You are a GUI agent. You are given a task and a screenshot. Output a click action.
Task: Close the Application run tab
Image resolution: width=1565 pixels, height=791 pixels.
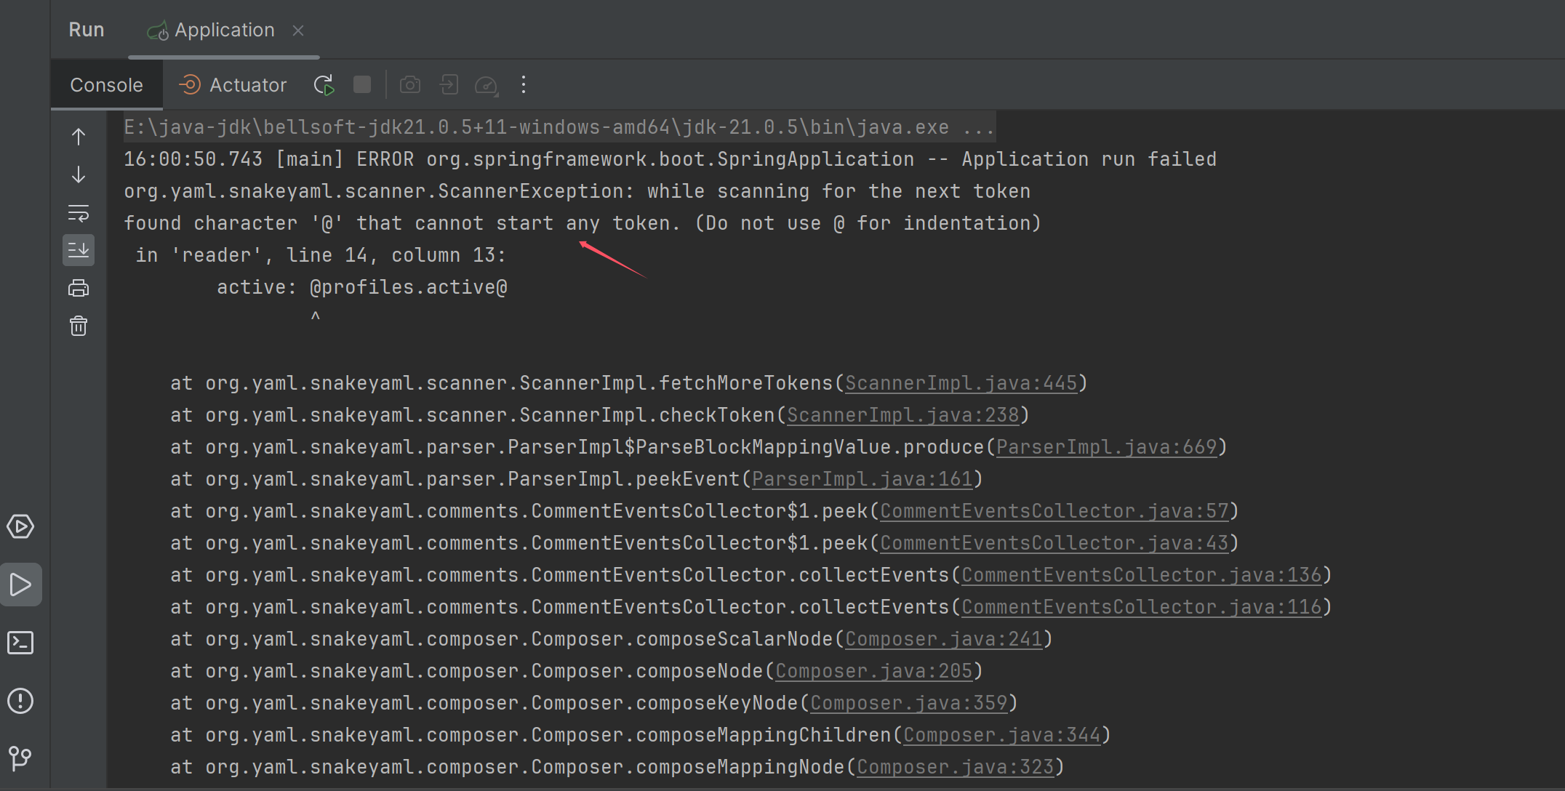coord(298,31)
